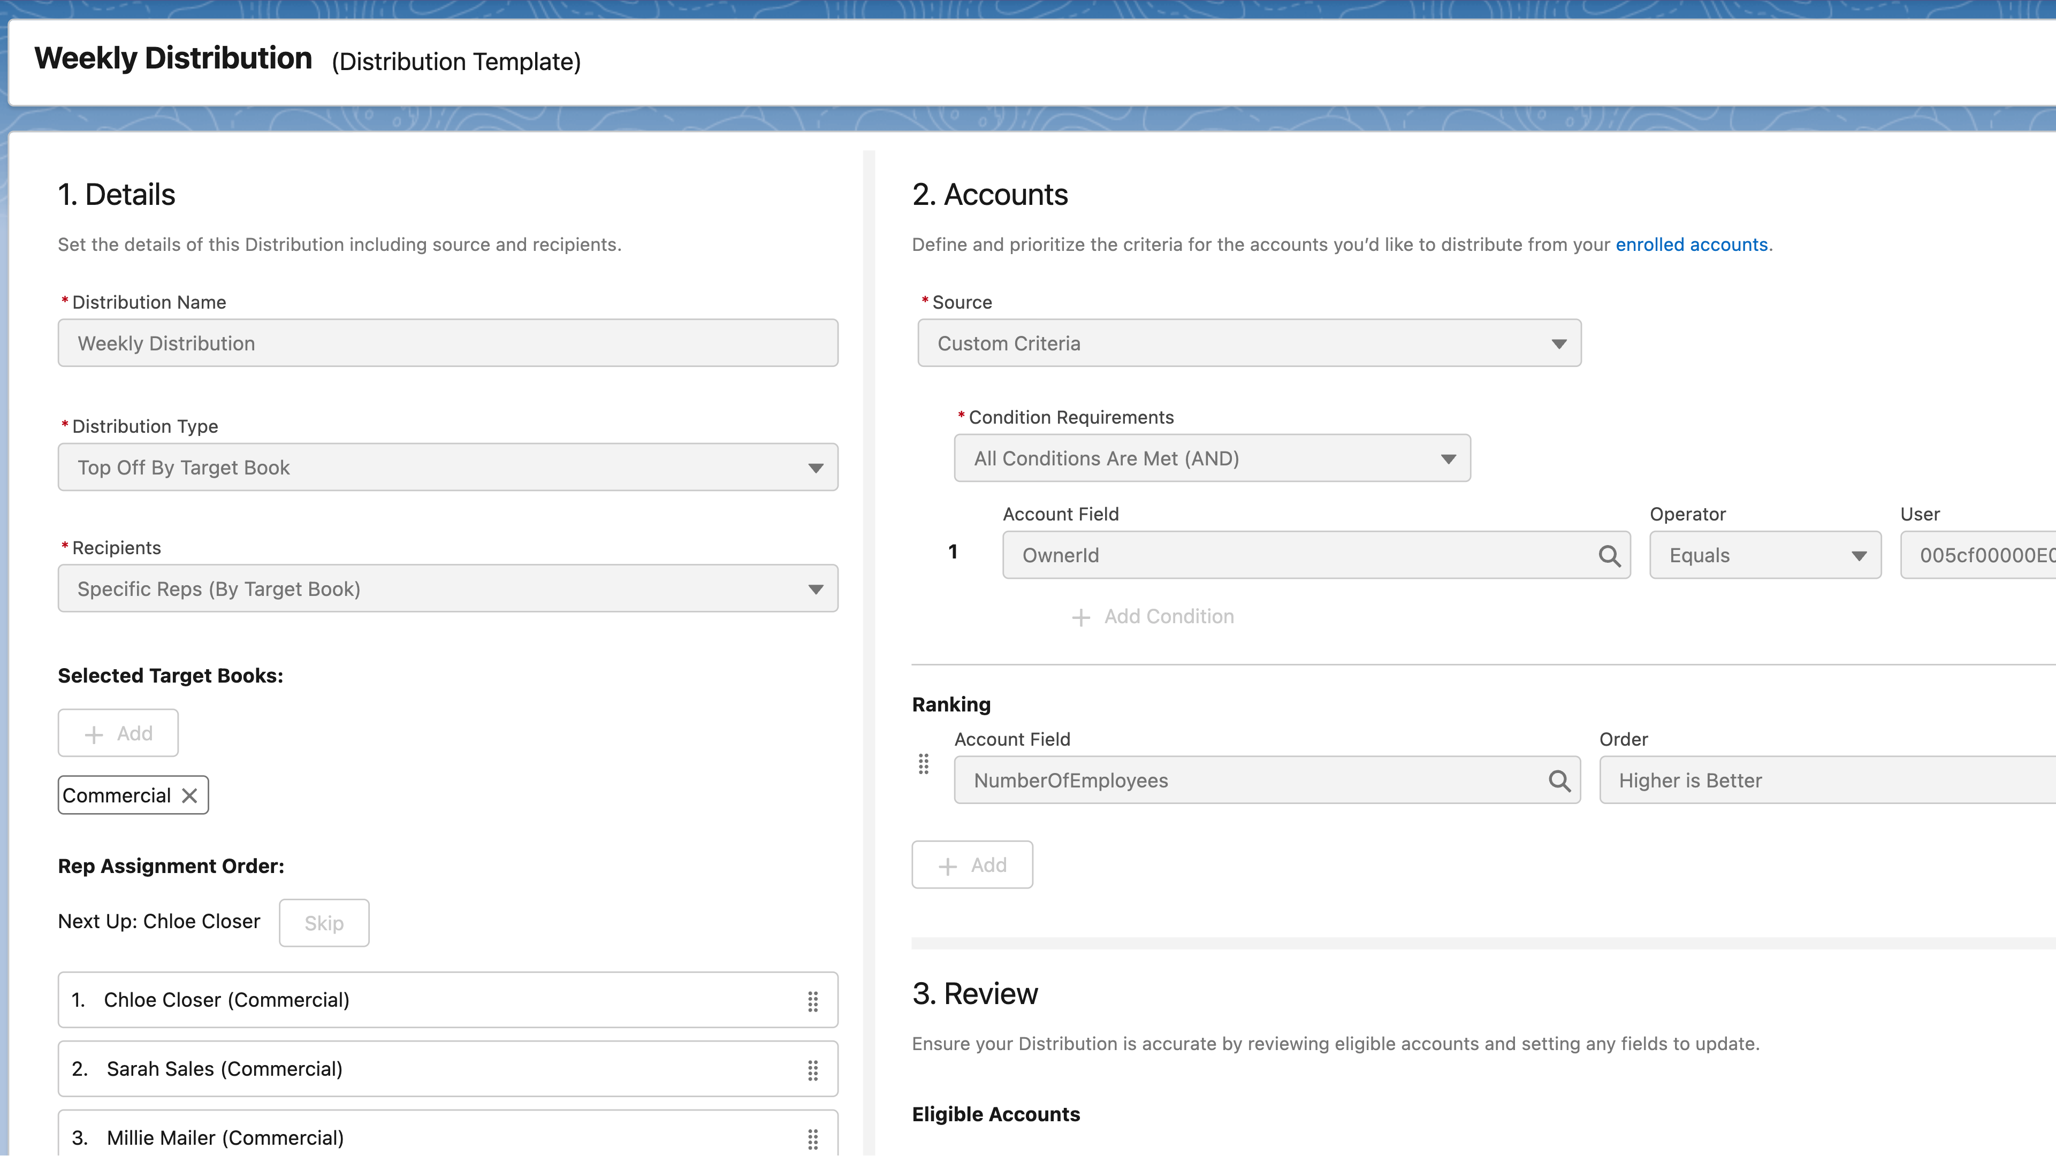Image resolution: width=2056 pixels, height=1156 pixels.
Task: Grab the ranking row drag handle
Action: coord(924,764)
